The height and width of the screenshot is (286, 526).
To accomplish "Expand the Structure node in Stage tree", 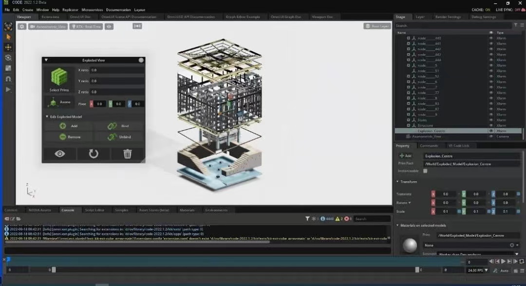I will (x=409, y=126).
